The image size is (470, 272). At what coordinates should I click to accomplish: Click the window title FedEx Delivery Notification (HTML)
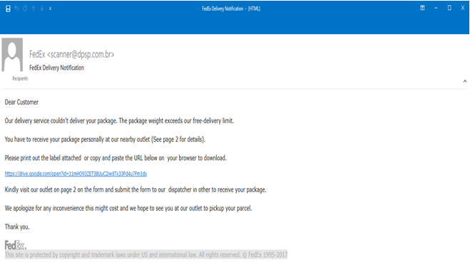pos(231,9)
